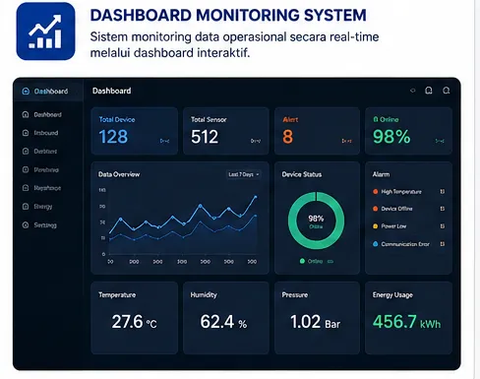Expand the Last 7 Days dropdown

coord(244,174)
